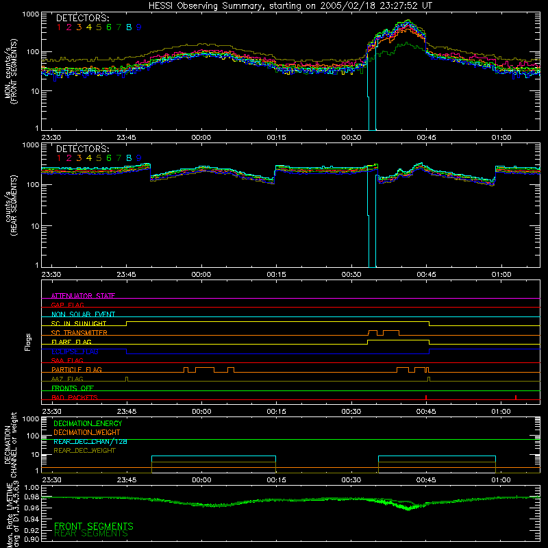The height and width of the screenshot is (548, 548).
Task: Click detector 9 in front segments legend
Action: [x=139, y=27]
